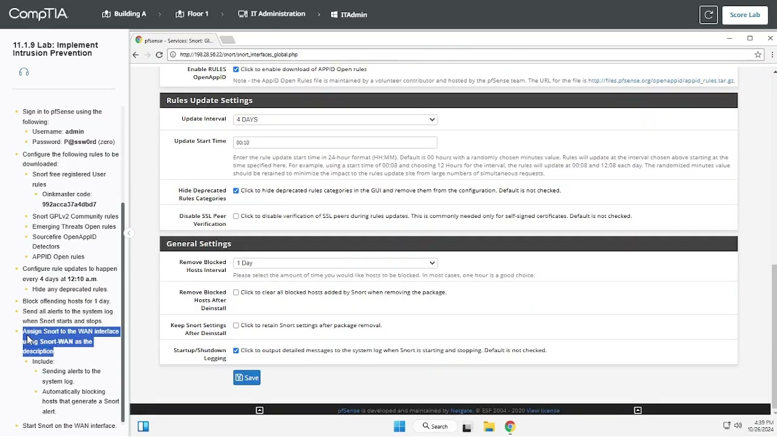Toggle Keep Snort Settings After Deinstall
Viewport: 777px width, 437px height.
236,325
